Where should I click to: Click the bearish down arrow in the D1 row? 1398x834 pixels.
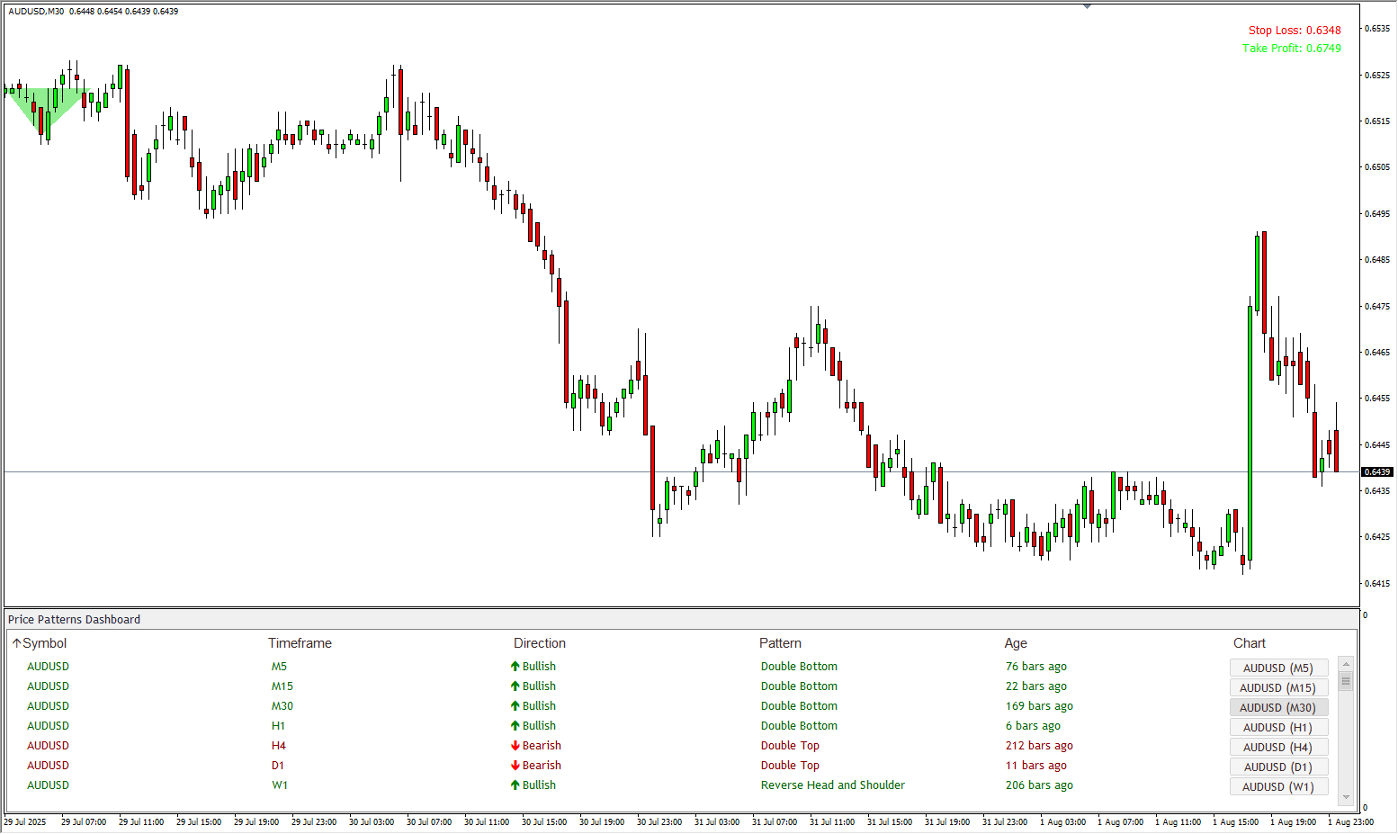[x=515, y=766]
